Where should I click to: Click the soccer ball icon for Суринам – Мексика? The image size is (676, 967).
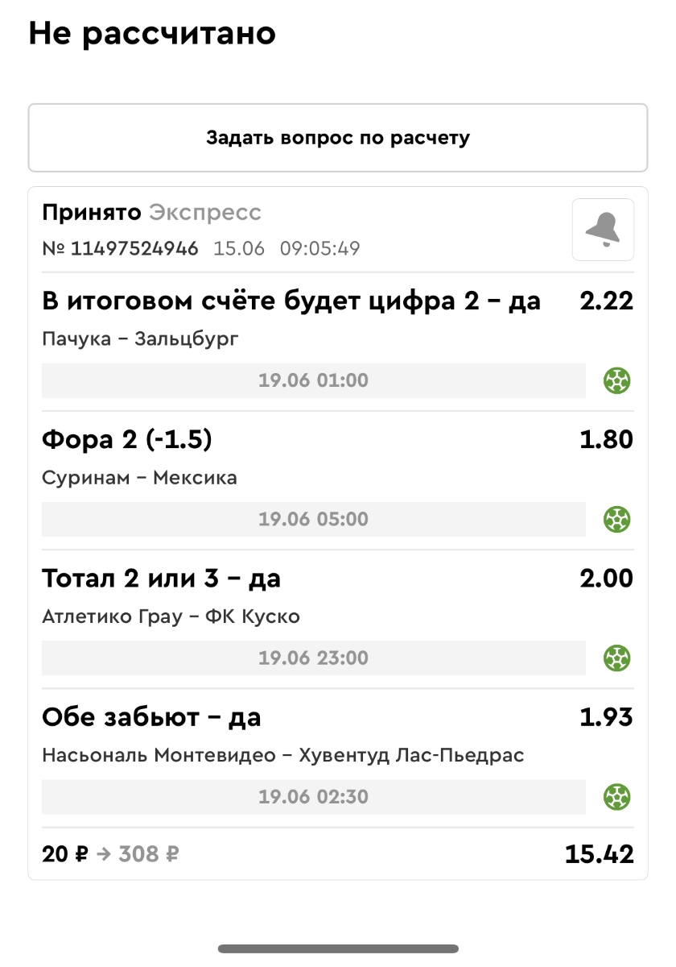[616, 519]
